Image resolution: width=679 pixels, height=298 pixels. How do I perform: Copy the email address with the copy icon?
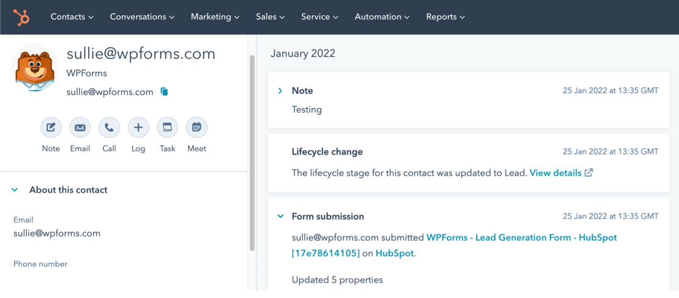tap(164, 92)
